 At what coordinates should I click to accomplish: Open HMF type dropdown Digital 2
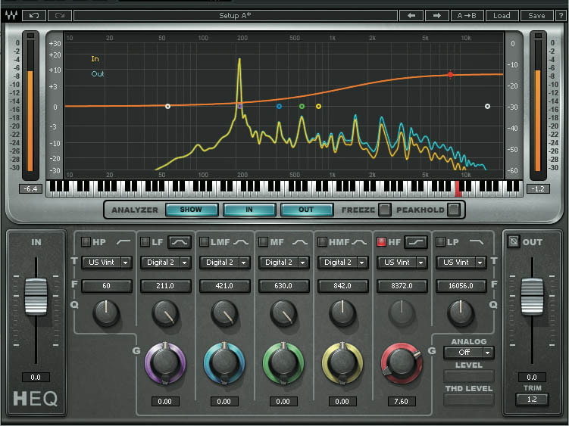pos(342,262)
